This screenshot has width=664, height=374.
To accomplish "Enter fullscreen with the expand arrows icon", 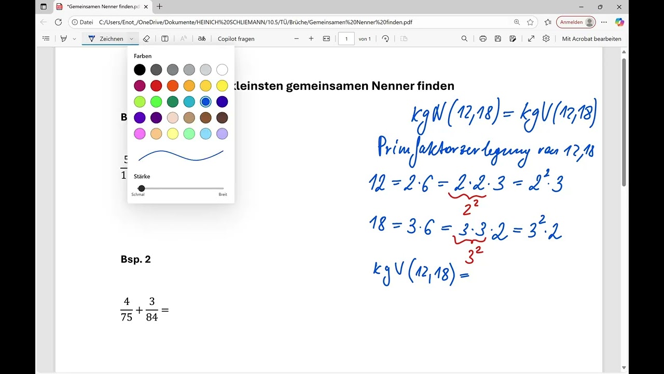I will pos(531,38).
